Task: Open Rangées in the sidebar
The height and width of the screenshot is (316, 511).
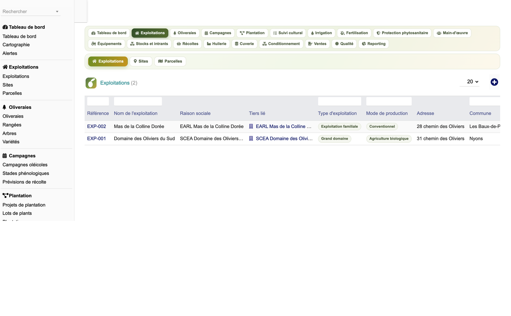Action: tap(12, 125)
